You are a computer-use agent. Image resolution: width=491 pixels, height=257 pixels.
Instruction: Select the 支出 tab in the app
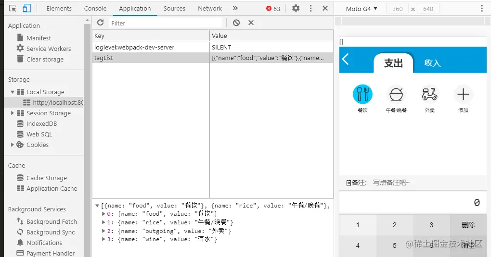click(x=393, y=63)
